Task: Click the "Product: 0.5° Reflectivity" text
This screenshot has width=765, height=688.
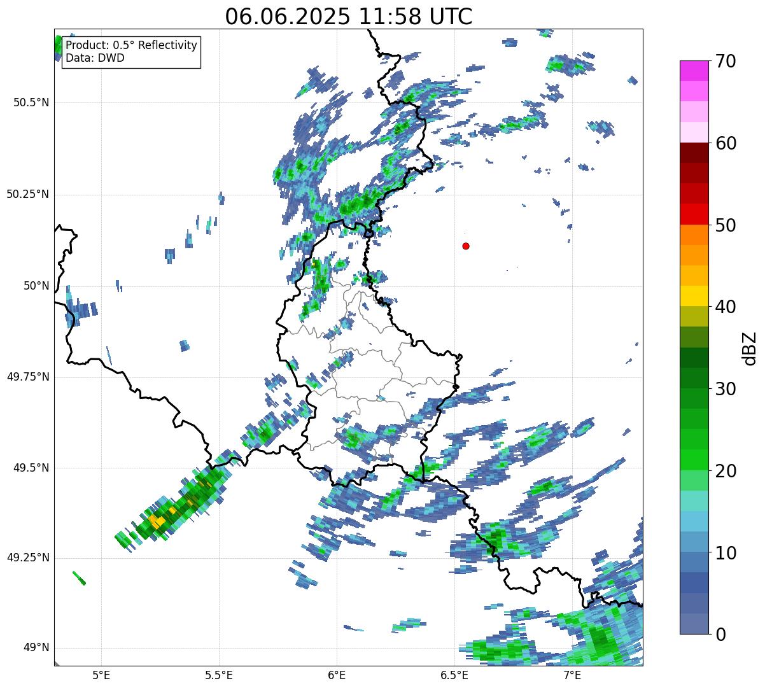Action: click(132, 46)
